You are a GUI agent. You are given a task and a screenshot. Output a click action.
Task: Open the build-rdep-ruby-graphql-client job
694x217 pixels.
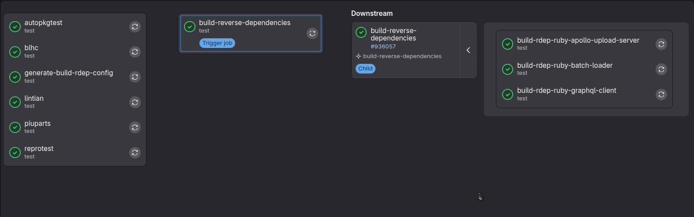point(566,91)
